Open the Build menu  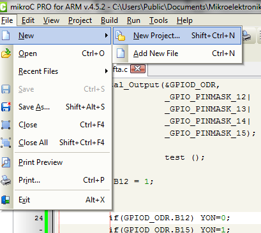click(x=109, y=20)
